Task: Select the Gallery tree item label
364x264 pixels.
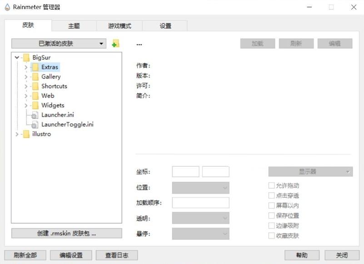Action: pos(51,77)
